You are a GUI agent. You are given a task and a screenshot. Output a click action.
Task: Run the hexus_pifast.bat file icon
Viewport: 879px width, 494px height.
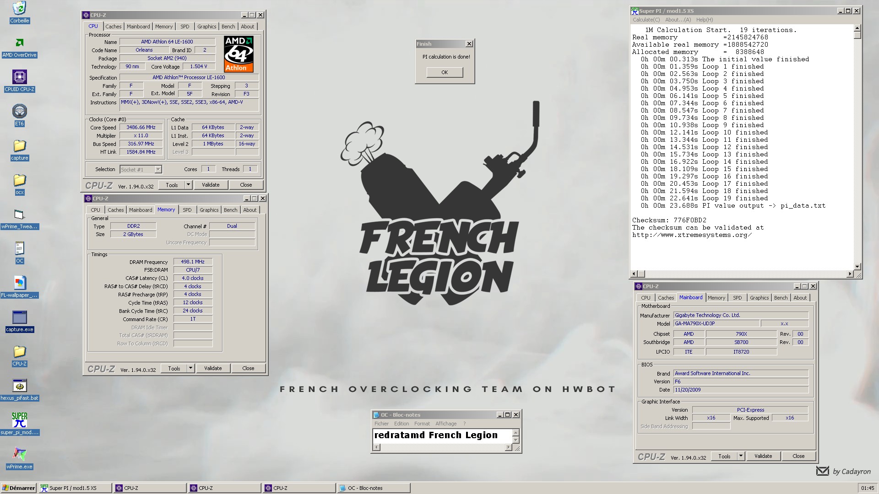click(19, 386)
